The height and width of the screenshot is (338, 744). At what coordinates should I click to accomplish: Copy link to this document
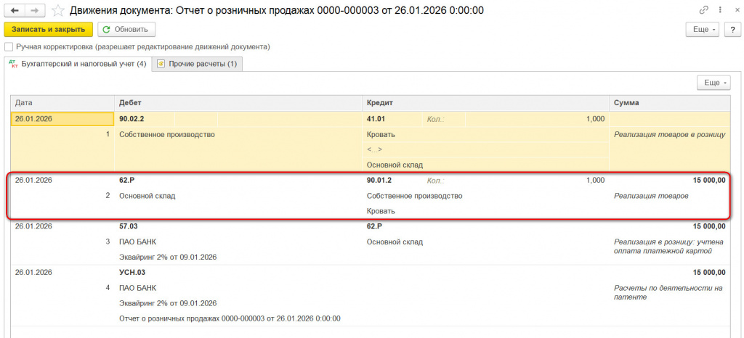(x=704, y=10)
